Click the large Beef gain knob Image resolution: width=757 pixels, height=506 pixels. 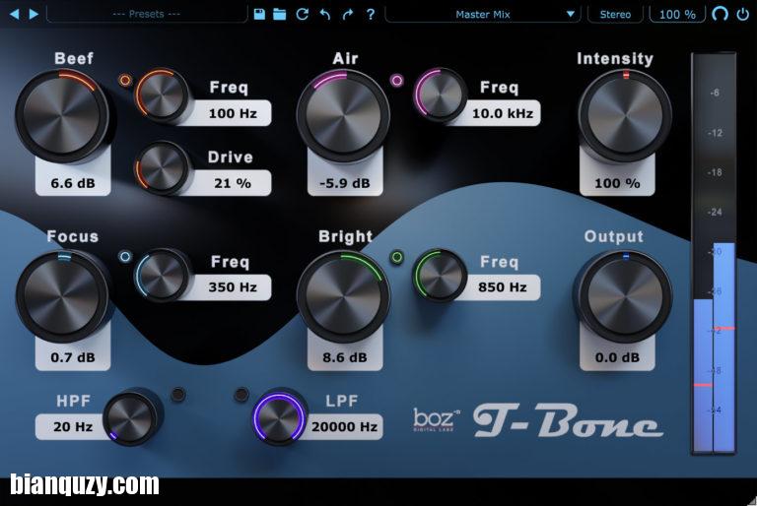pos(62,116)
